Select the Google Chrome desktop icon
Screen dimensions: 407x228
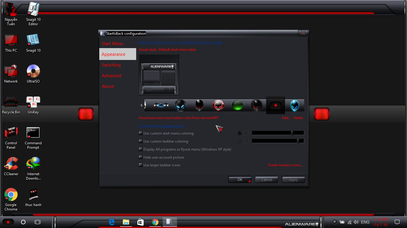[11, 200]
